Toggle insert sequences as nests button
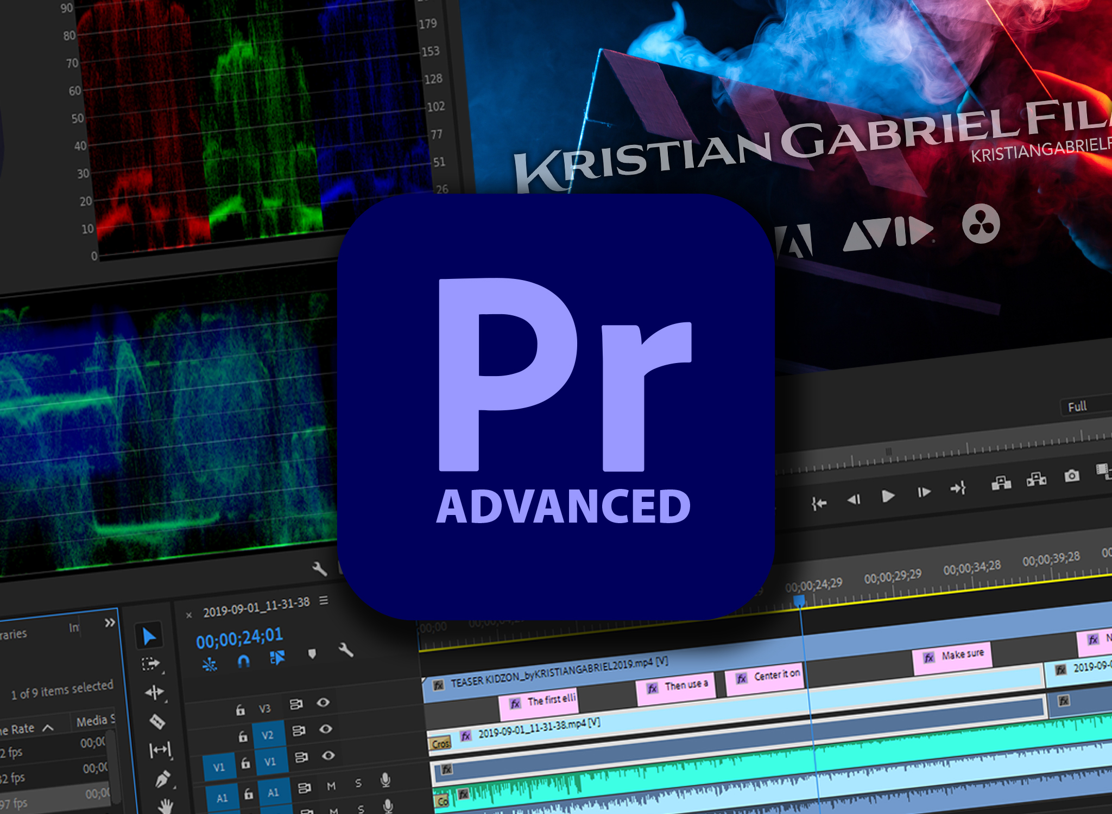The image size is (1112, 814). (210, 664)
